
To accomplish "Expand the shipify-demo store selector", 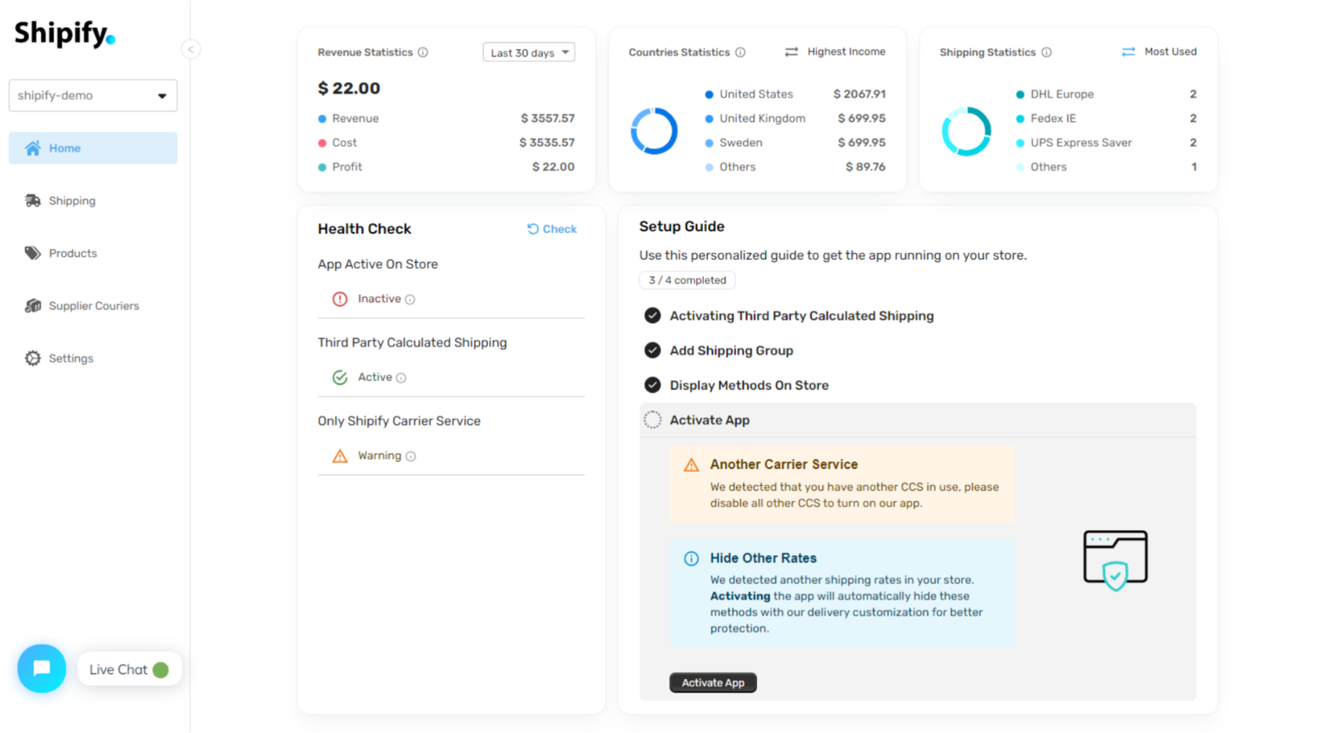I will pyautogui.click(x=93, y=95).
